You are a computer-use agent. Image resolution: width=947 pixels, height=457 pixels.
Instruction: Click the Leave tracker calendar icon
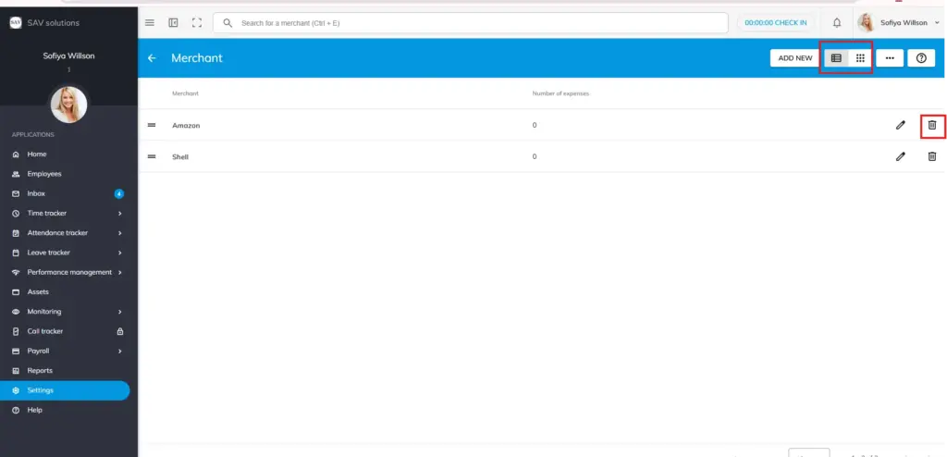tap(16, 253)
